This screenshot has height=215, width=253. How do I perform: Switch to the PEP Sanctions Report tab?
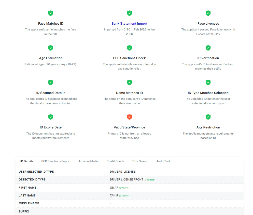[x=56, y=161]
